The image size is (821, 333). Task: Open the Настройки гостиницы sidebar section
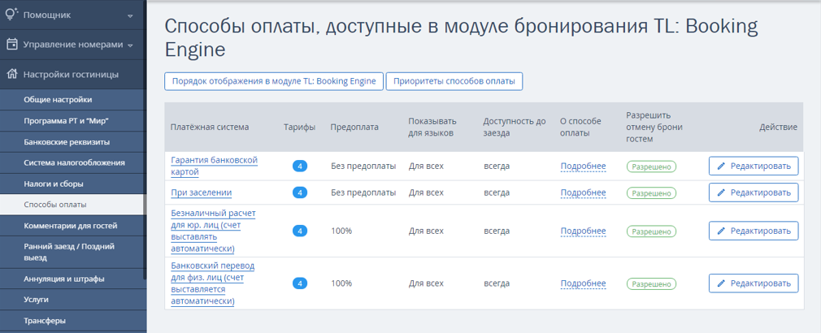72,74
